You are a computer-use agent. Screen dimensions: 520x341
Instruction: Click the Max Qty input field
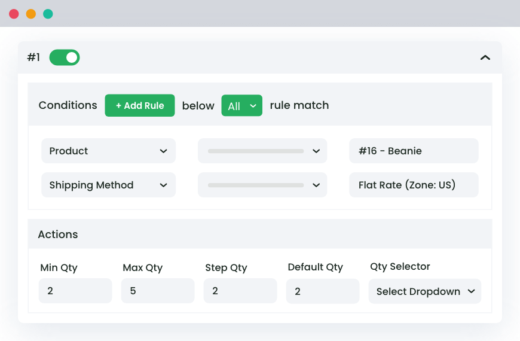(158, 291)
